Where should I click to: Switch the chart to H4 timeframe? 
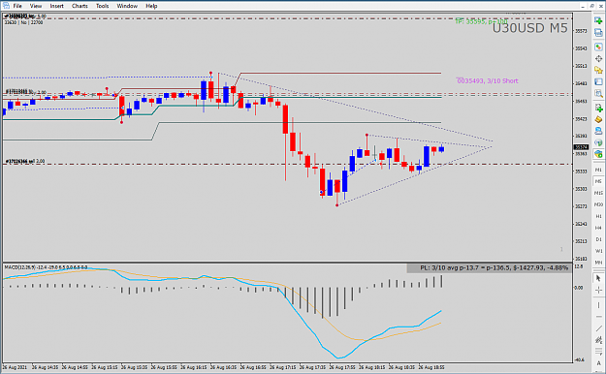(598, 228)
